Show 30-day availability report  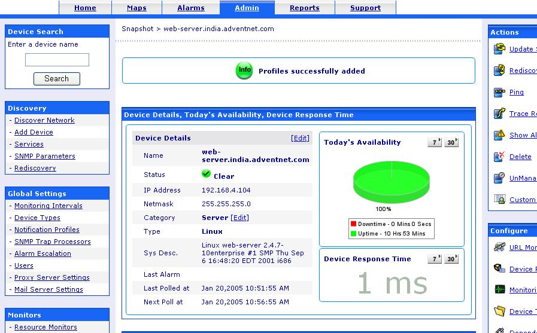[x=451, y=142]
